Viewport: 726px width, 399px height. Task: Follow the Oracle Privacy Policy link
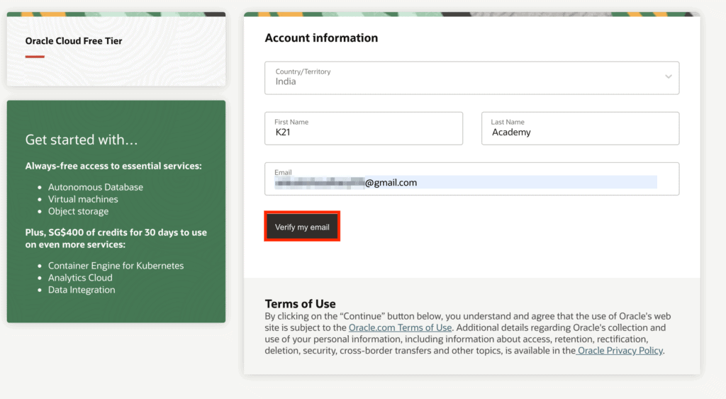[x=620, y=350]
